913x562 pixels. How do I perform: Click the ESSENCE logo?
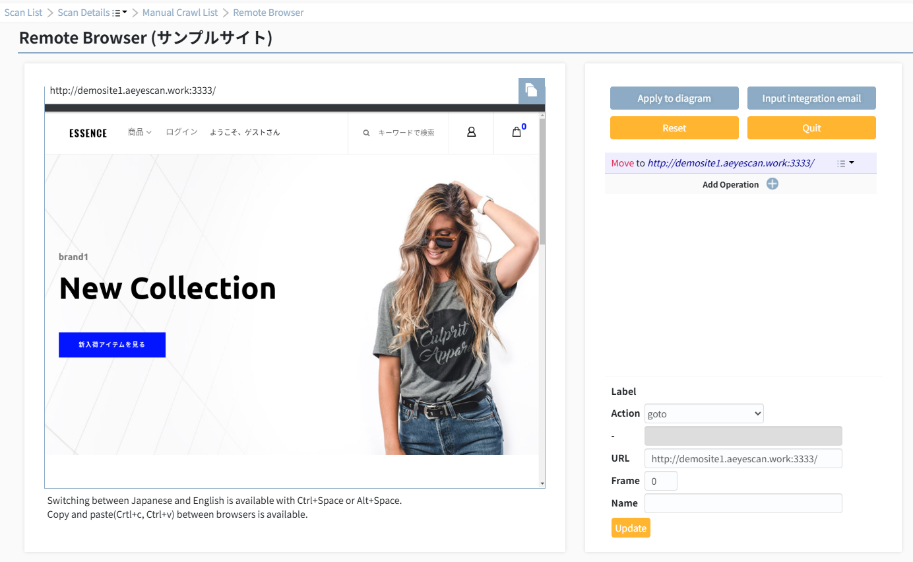(x=88, y=133)
